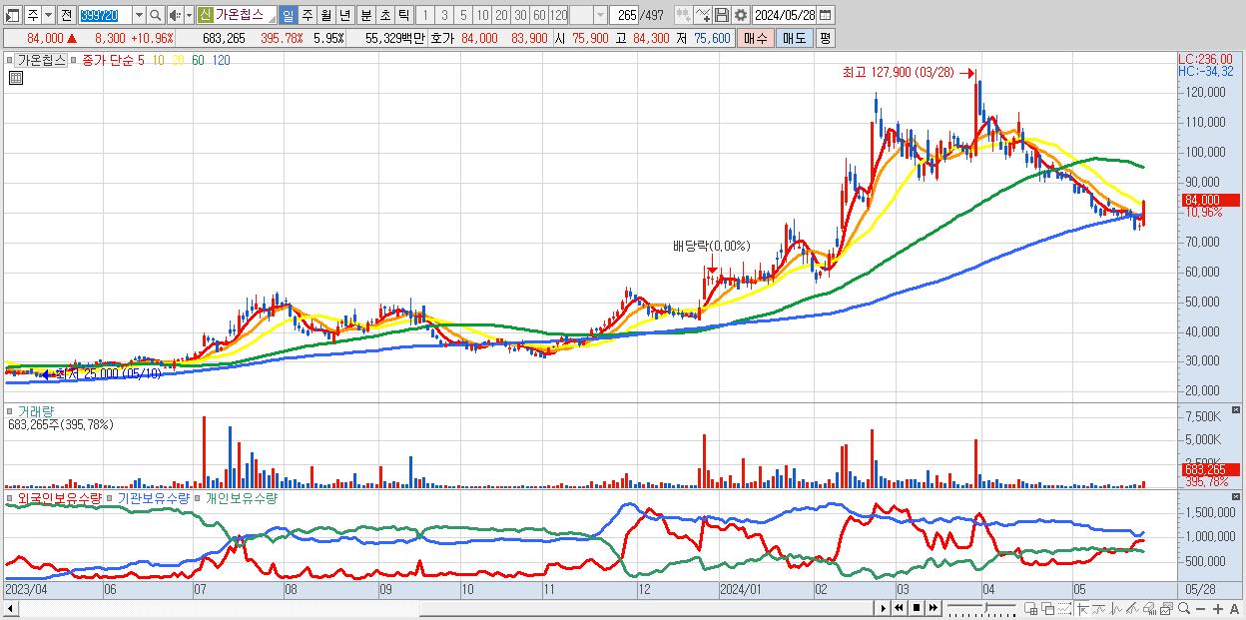Zoom in chart with plus icon

1217,609
